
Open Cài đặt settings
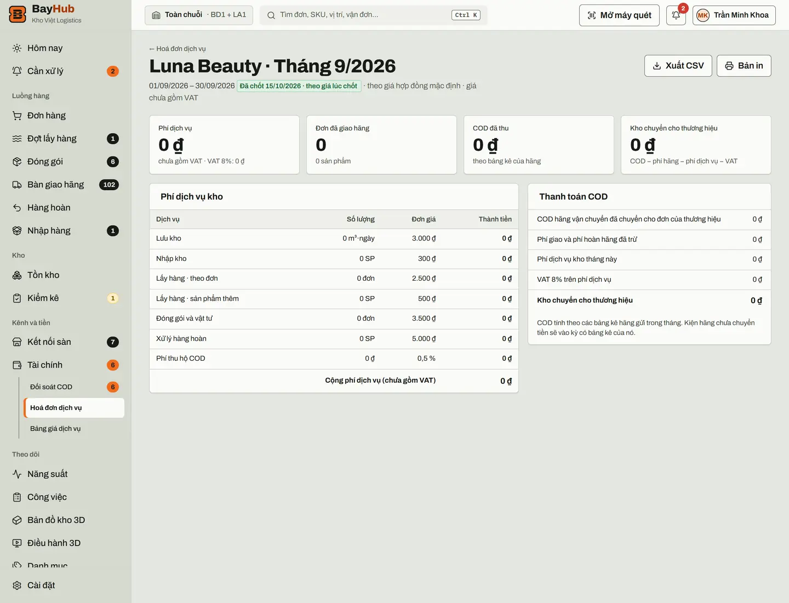[66, 585]
